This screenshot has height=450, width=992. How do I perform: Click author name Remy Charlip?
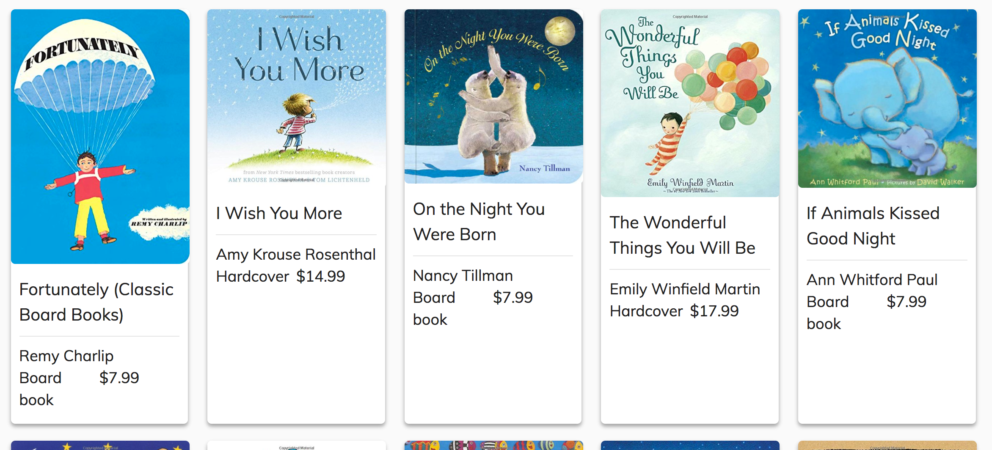coord(66,356)
